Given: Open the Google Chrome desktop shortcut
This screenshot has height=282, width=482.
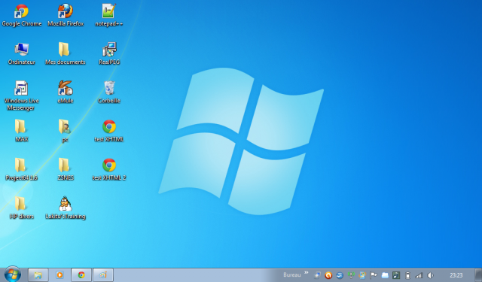Looking at the screenshot, I should 22,15.
